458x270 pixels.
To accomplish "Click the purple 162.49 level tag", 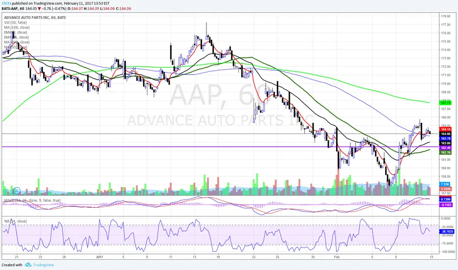I will coord(445,148).
